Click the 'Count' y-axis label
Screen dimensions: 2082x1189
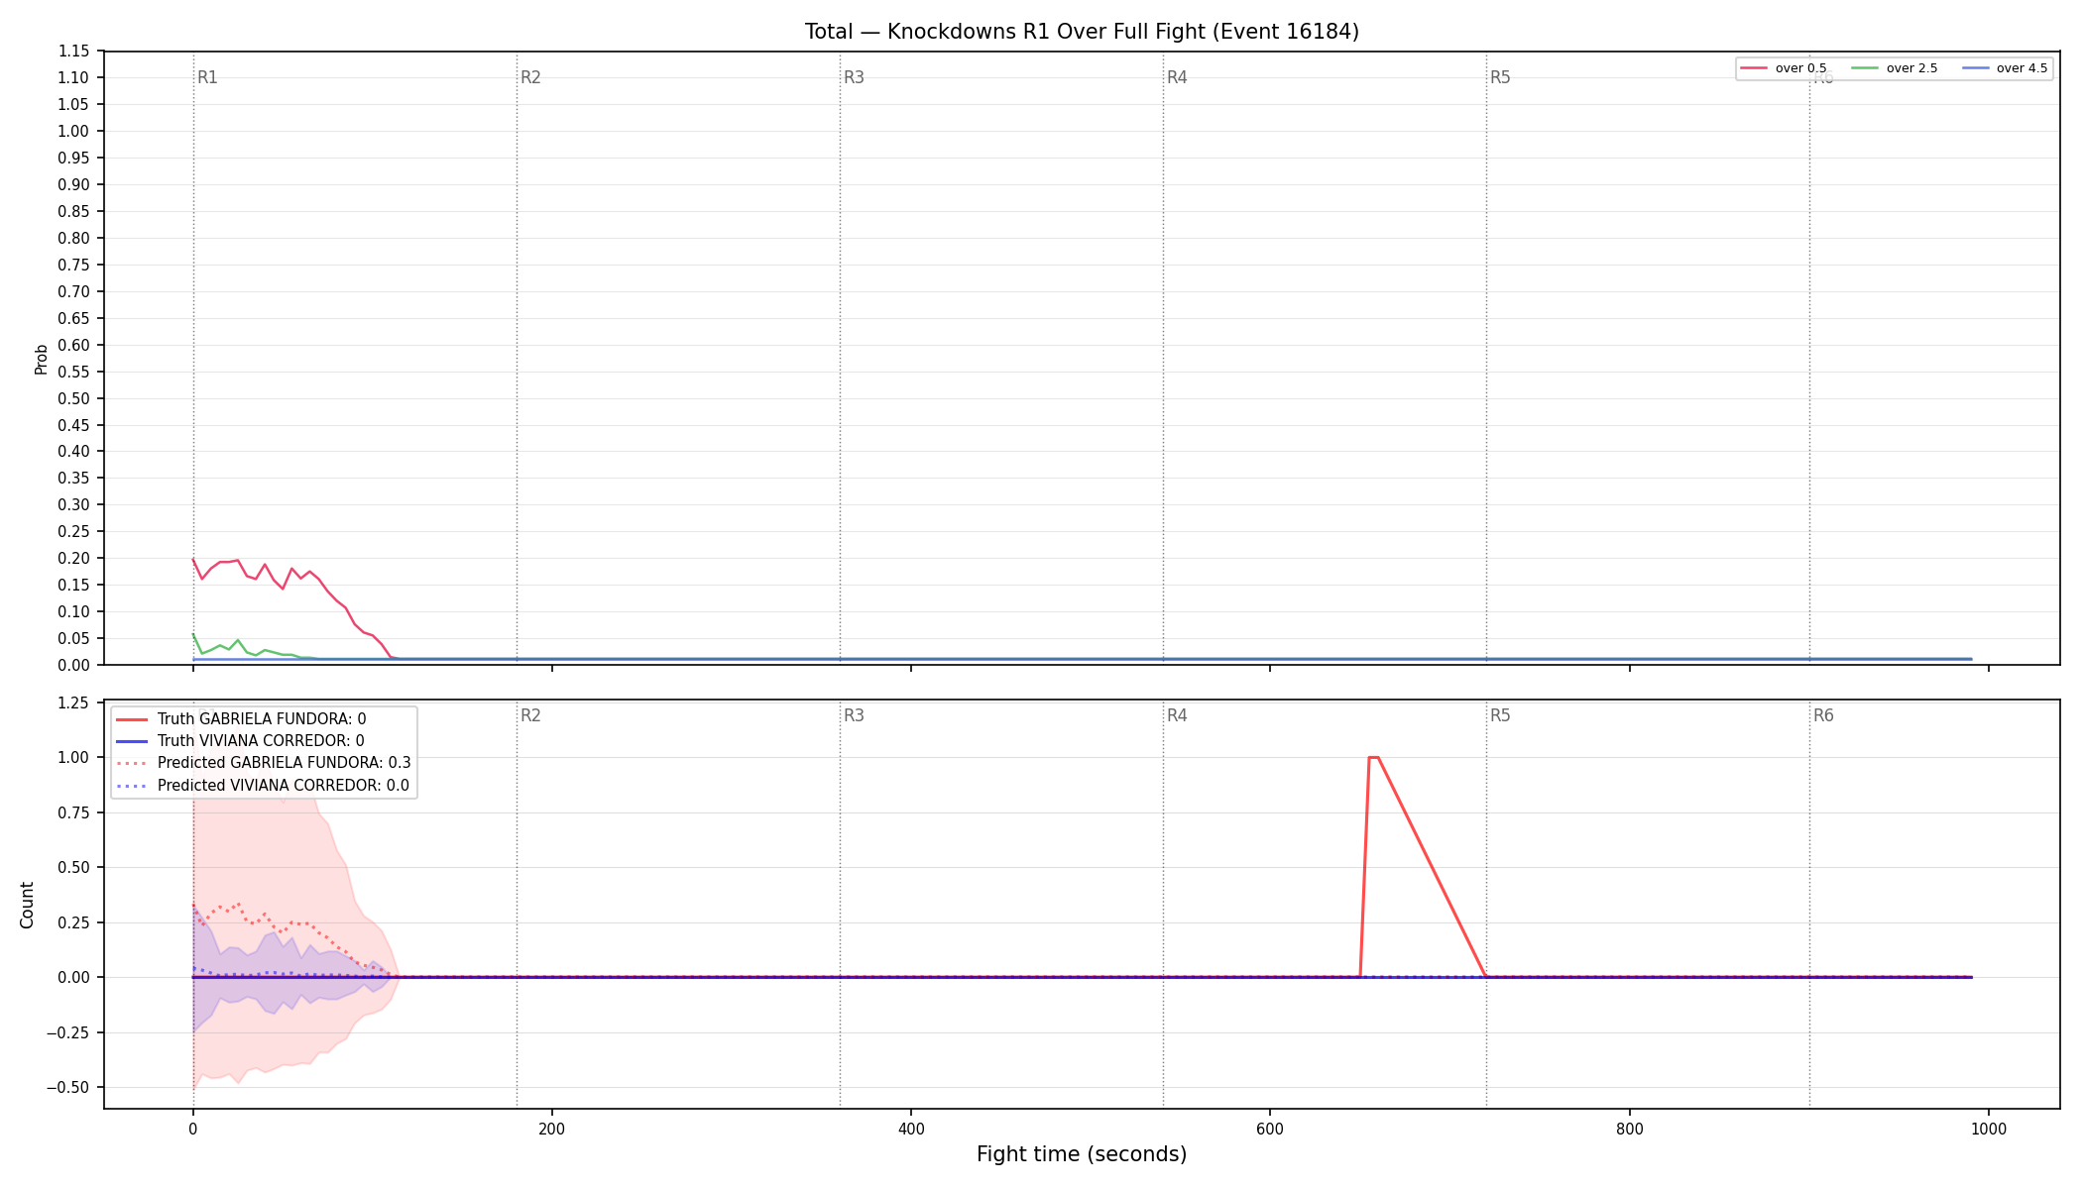[x=27, y=905]
